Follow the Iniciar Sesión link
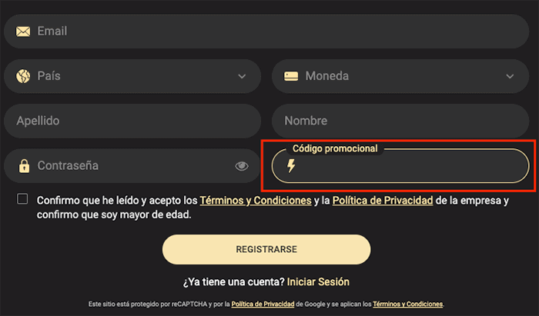539x316 pixels. (x=319, y=282)
